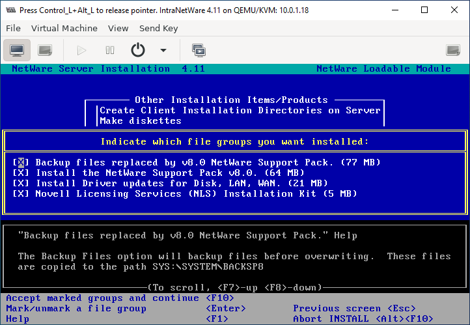Viewport: 470px width, 325px height.
Task: Click 'Install Driver updates for Disk, LAN, WAN' text
Action: click(x=158, y=183)
